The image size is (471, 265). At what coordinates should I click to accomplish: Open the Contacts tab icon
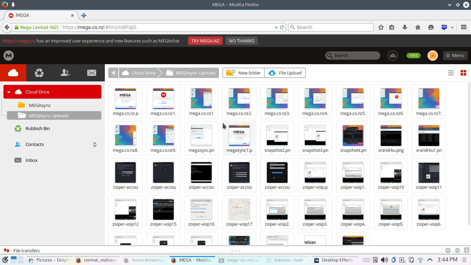[65, 72]
